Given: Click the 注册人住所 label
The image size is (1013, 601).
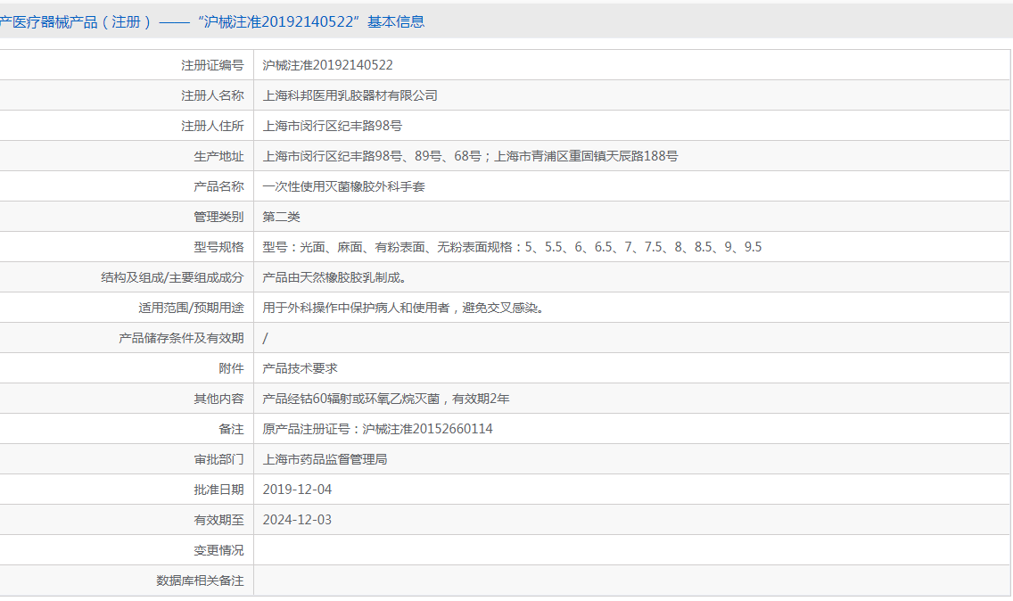Looking at the screenshot, I should [212, 126].
